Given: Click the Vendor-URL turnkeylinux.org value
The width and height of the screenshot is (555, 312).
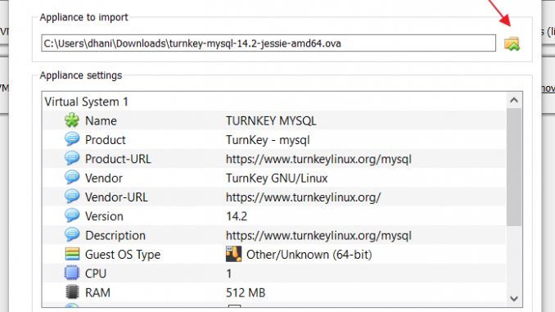Looking at the screenshot, I should point(303,197).
